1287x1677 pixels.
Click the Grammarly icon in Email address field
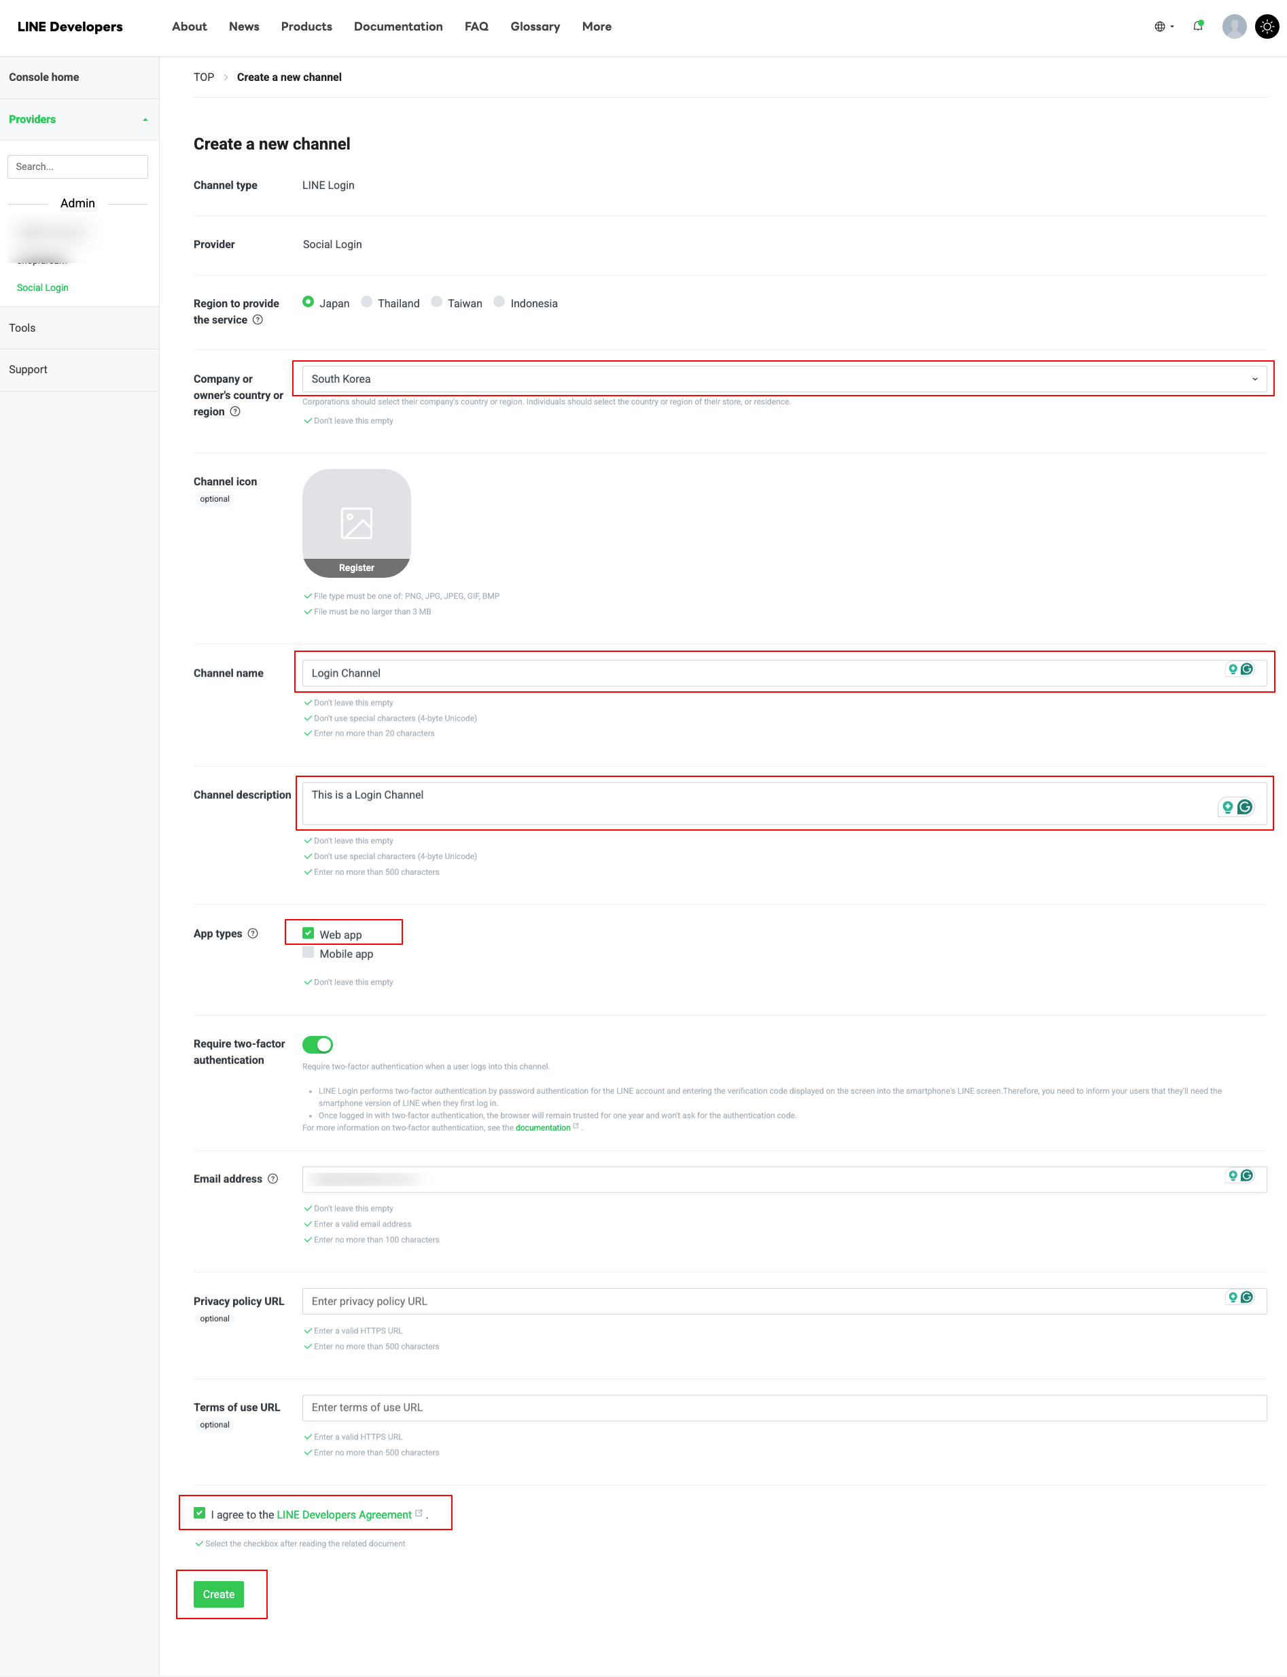tap(1246, 1176)
